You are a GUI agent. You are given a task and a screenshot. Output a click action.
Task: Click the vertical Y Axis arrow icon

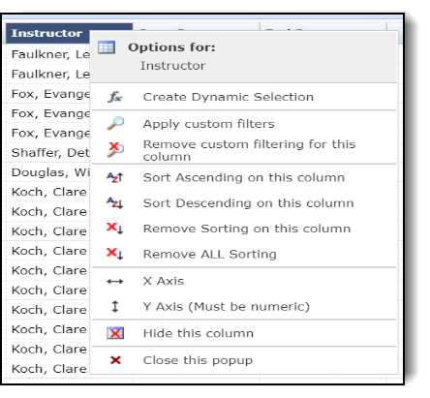(x=115, y=306)
